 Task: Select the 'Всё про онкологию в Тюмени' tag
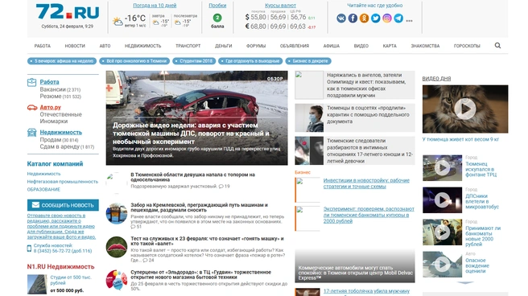[x=134, y=61]
